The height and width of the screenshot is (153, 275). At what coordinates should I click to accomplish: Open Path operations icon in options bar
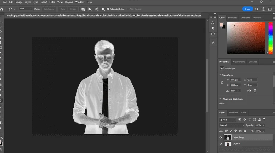point(83,9)
